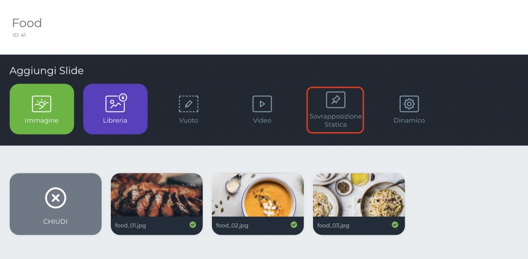Click the CHIUDI label
This screenshot has width=528, height=259.
[56, 222]
